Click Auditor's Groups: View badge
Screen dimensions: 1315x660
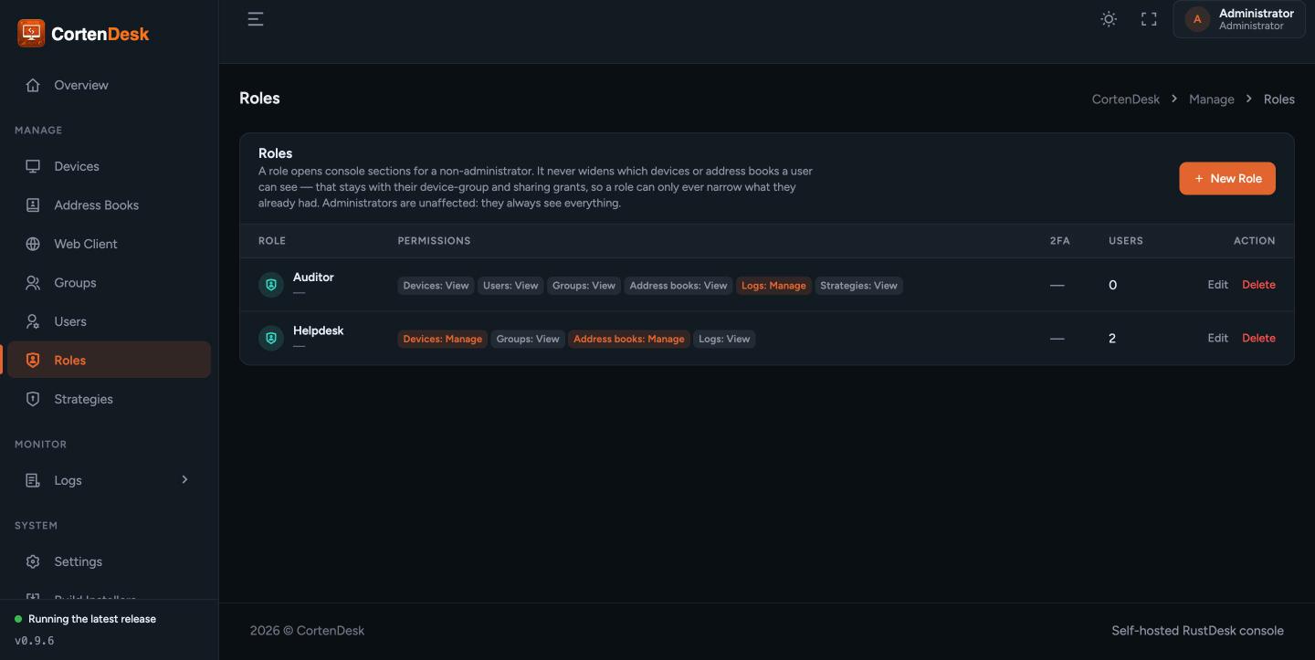tap(584, 286)
